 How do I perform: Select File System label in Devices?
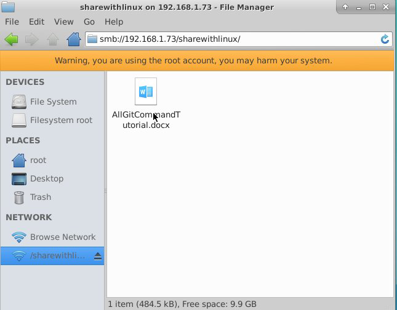(x=54, y=101)
